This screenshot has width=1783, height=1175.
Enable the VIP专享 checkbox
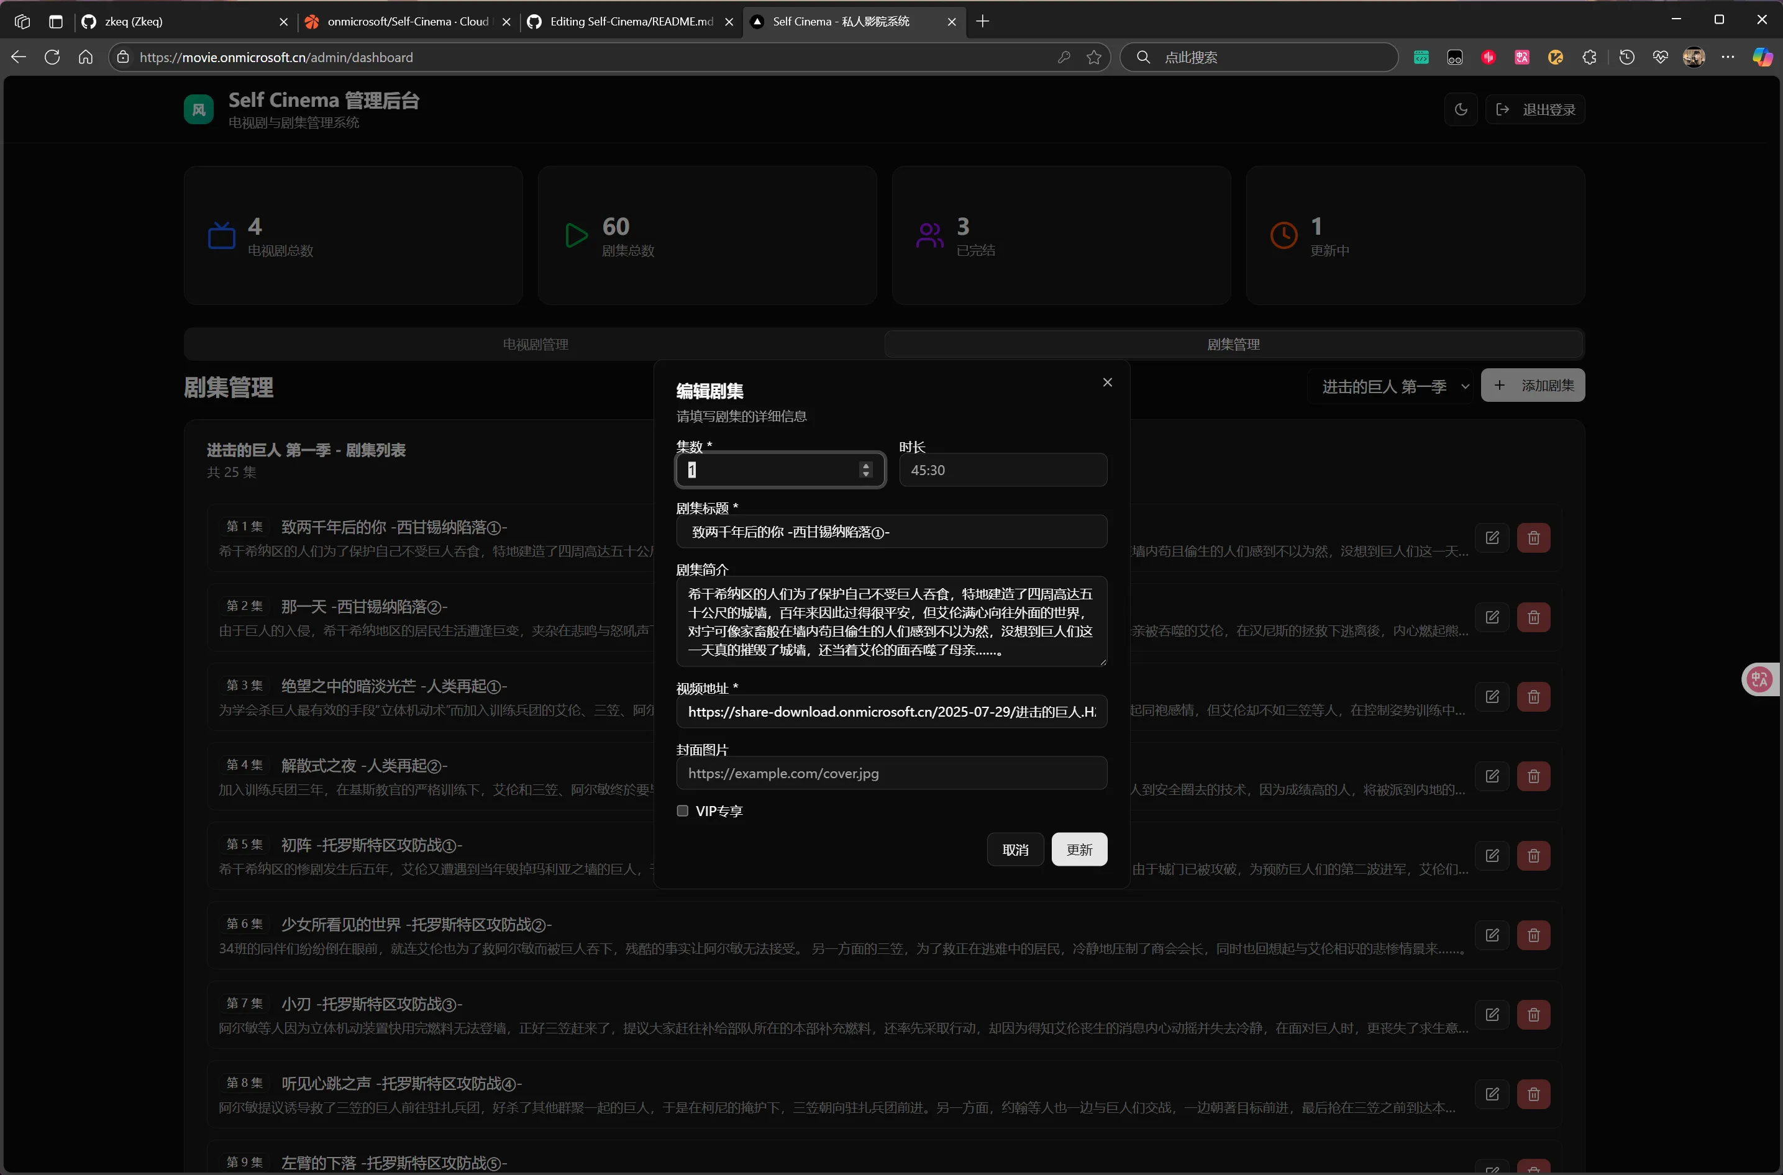click(682, 811)
